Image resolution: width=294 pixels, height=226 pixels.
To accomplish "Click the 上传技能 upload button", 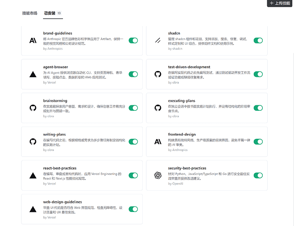I will (280, 3).
